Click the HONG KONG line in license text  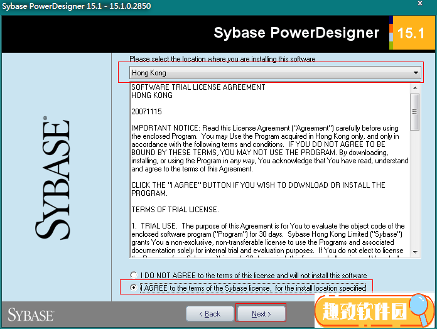click(152, 95)
